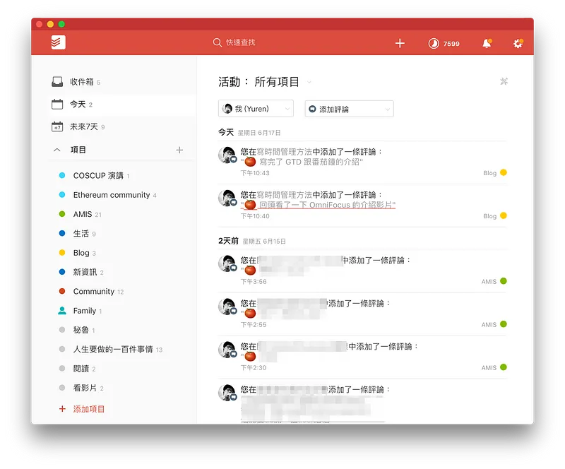Viewport: 565px width, 469px height.
Task: Open the 我 (Yuren) user filter dropdown
Action: (256, 109)
